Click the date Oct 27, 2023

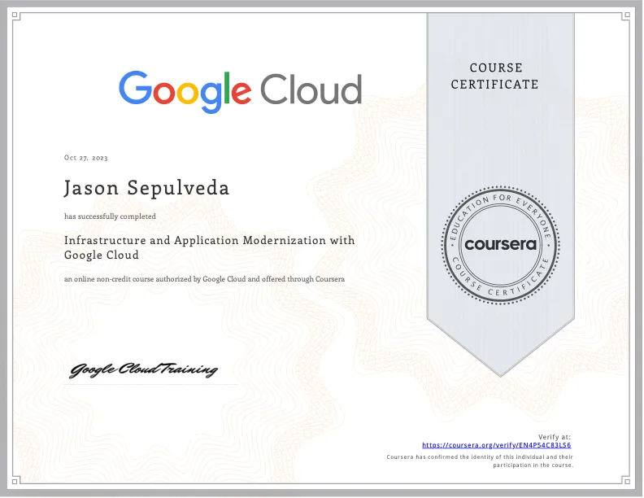click(x=86, y=158)
